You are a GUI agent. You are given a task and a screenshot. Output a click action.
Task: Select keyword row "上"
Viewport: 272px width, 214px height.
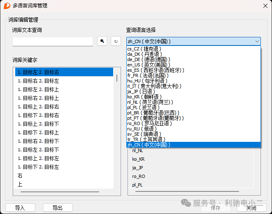pos(64,184)
